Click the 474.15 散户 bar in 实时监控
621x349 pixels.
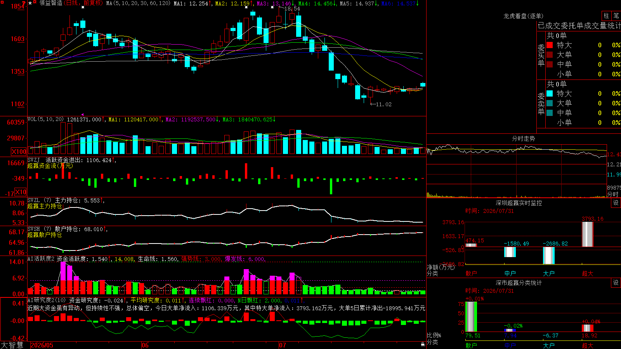[x=471, y=245]
